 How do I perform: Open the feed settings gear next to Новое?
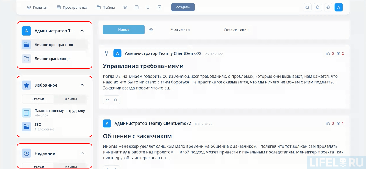coord(151,29)
